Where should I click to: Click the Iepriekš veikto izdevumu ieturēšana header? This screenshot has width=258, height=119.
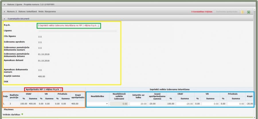pyautogui.click(x=170, y=89)
